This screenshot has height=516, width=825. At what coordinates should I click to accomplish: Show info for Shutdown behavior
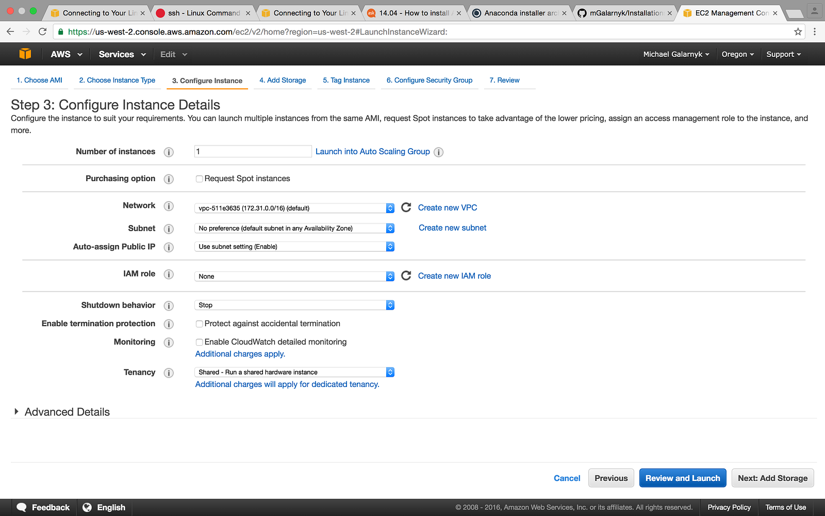click(169, 306)
